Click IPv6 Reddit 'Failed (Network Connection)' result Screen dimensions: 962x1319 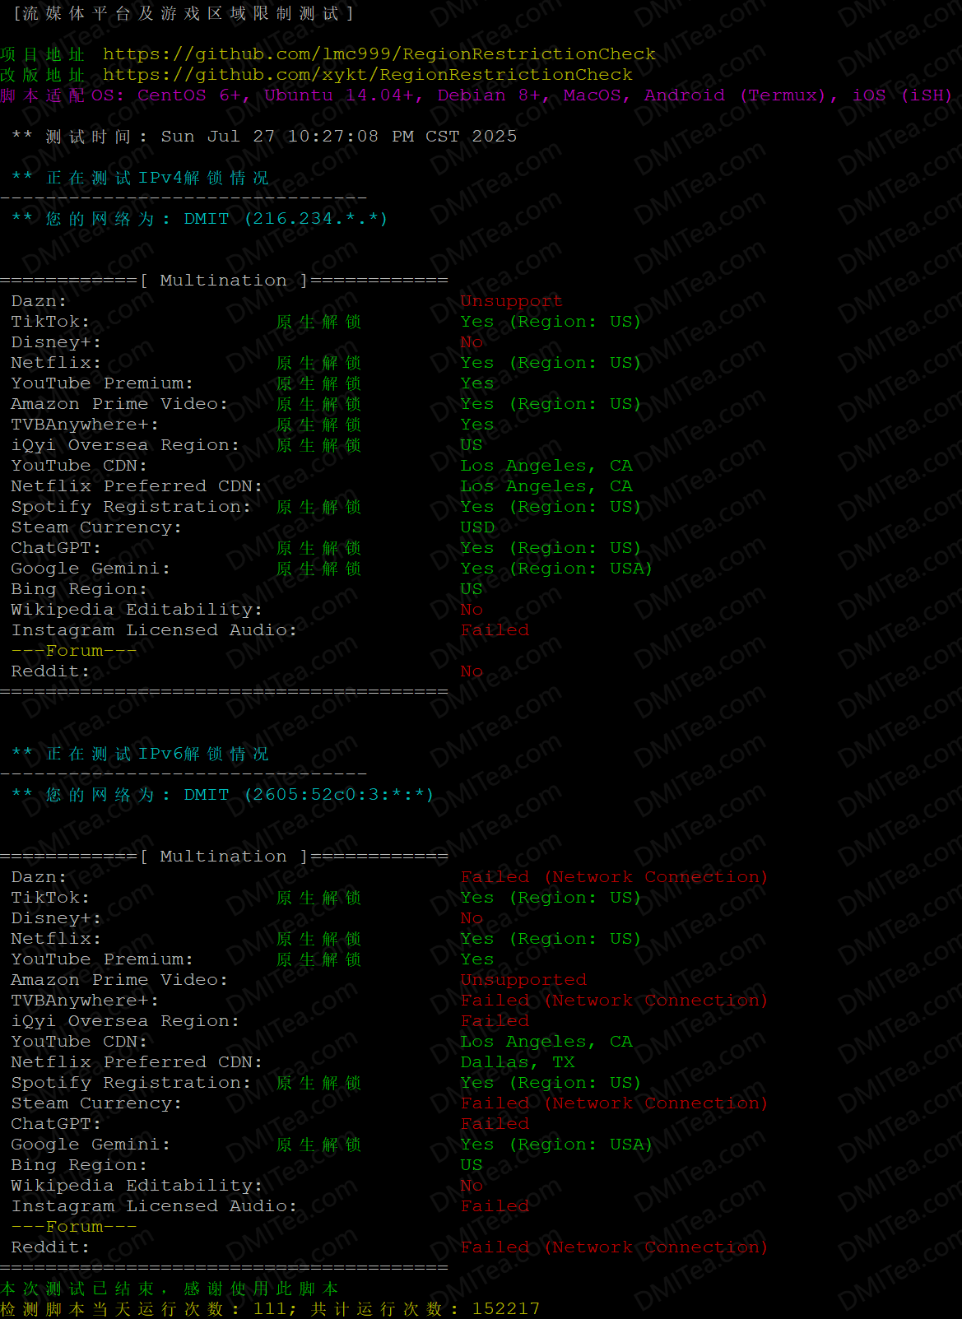click(614, 1247)
